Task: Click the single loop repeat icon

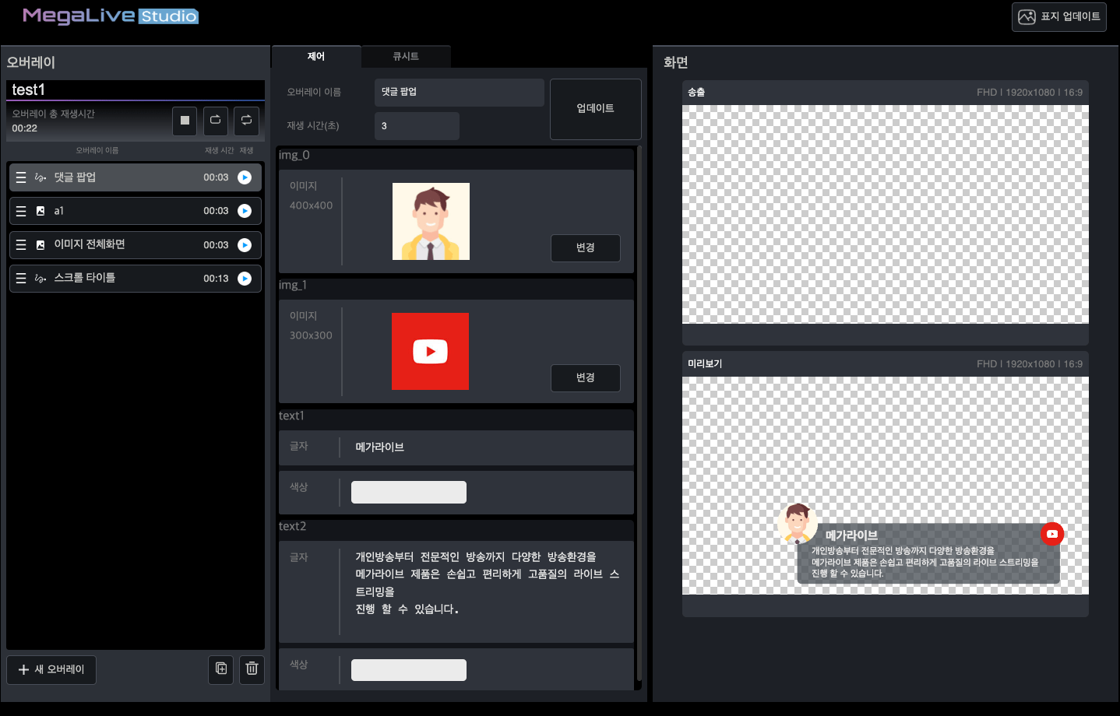Action: [x=216, y=121]
